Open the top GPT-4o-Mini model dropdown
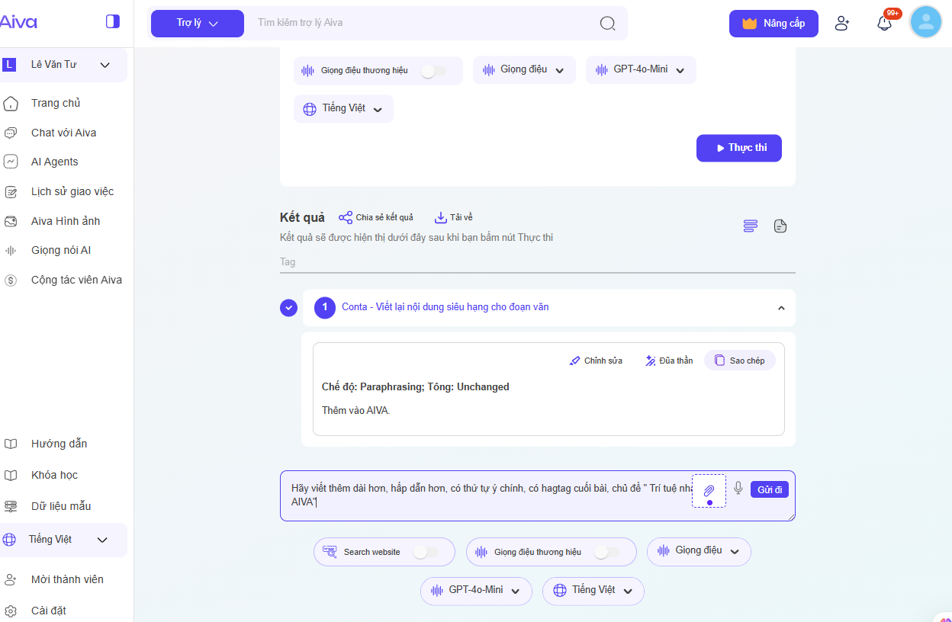The width and height of the screenshot is (952, 622). tap(640, 69)
